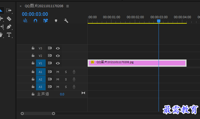The image size is (200, 119).
Task: Toggle sync lock for V1
Action: (x=50, y=63)
